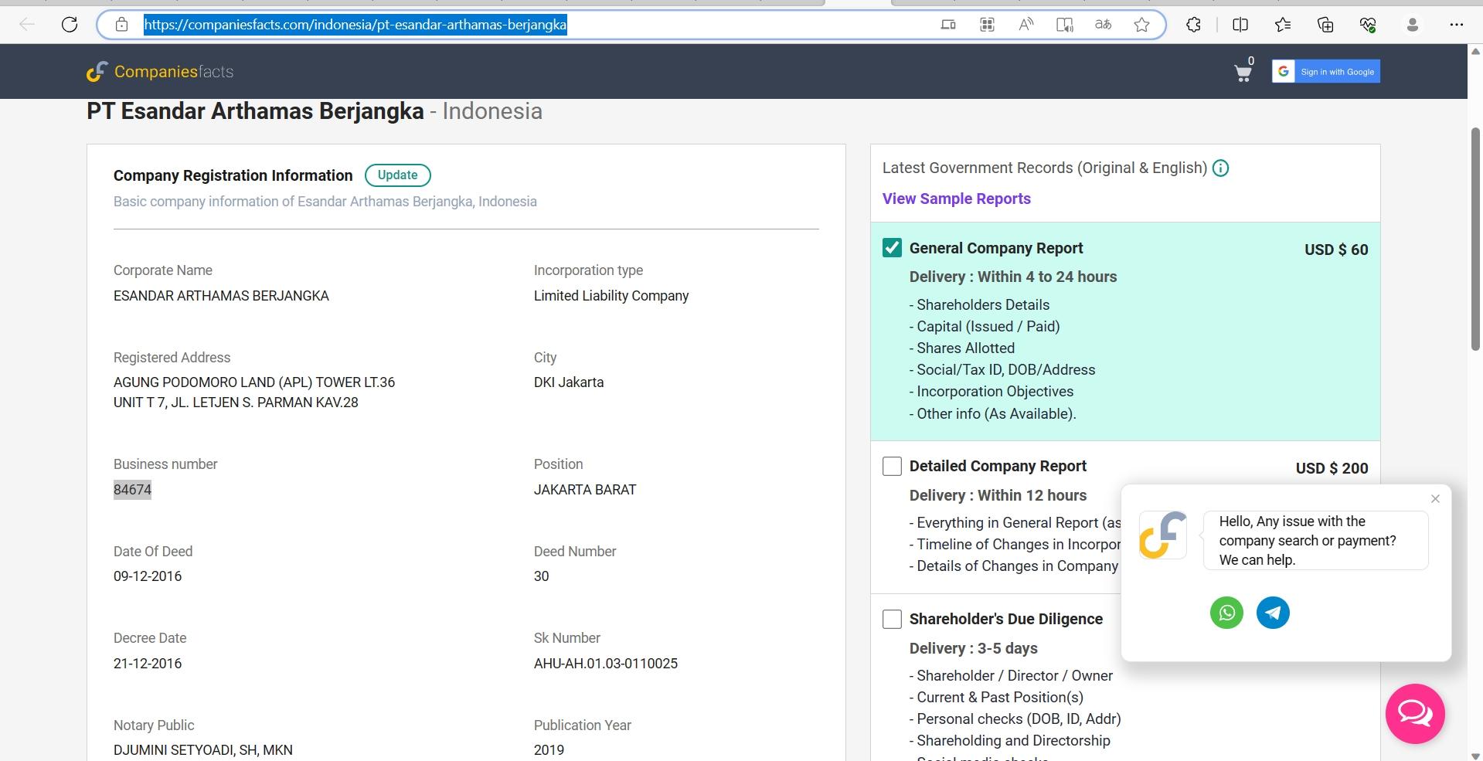
Task: Reload the page with the refresh icon
Action: (x=70, y=25)
